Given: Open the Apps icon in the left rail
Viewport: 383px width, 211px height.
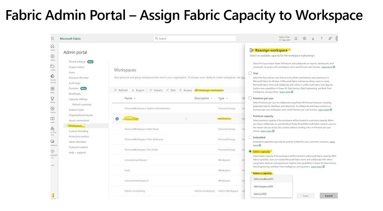Looking at the screenshot, I should pos(52,89).
